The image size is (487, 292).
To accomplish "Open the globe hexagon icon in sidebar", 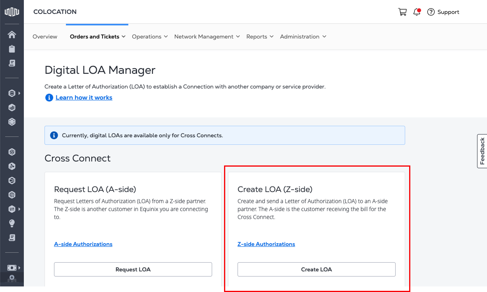I will click(12, 195).
